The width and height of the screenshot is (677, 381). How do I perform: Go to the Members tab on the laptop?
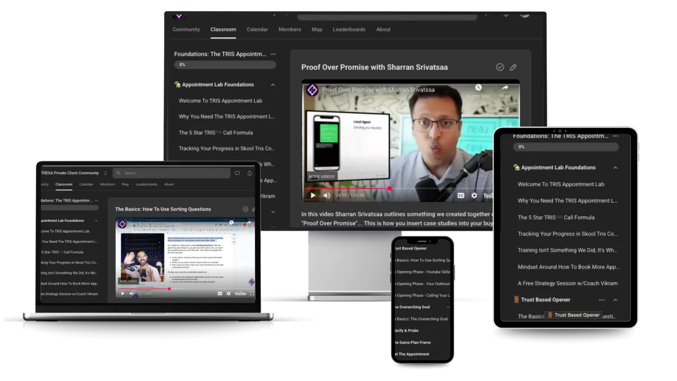pyautogui.click(x=107, y=185)
